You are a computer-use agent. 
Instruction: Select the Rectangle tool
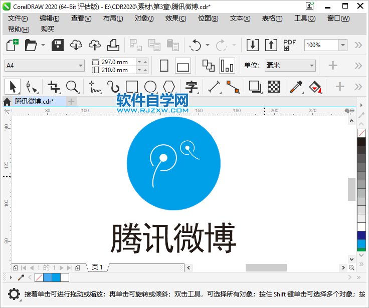click(x=132, y=87)
